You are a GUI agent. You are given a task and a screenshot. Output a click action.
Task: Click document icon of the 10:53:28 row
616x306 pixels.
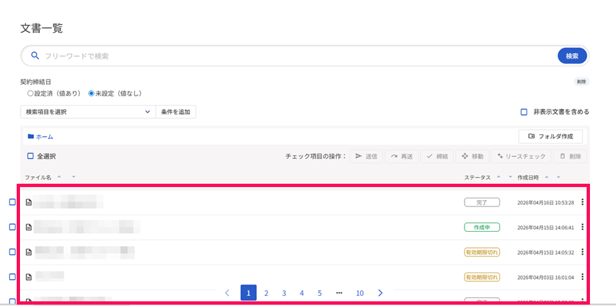(x=28, y=202)
